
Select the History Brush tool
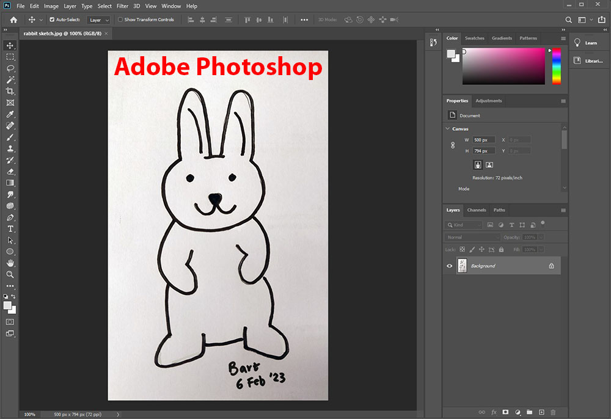coord(10,160)
